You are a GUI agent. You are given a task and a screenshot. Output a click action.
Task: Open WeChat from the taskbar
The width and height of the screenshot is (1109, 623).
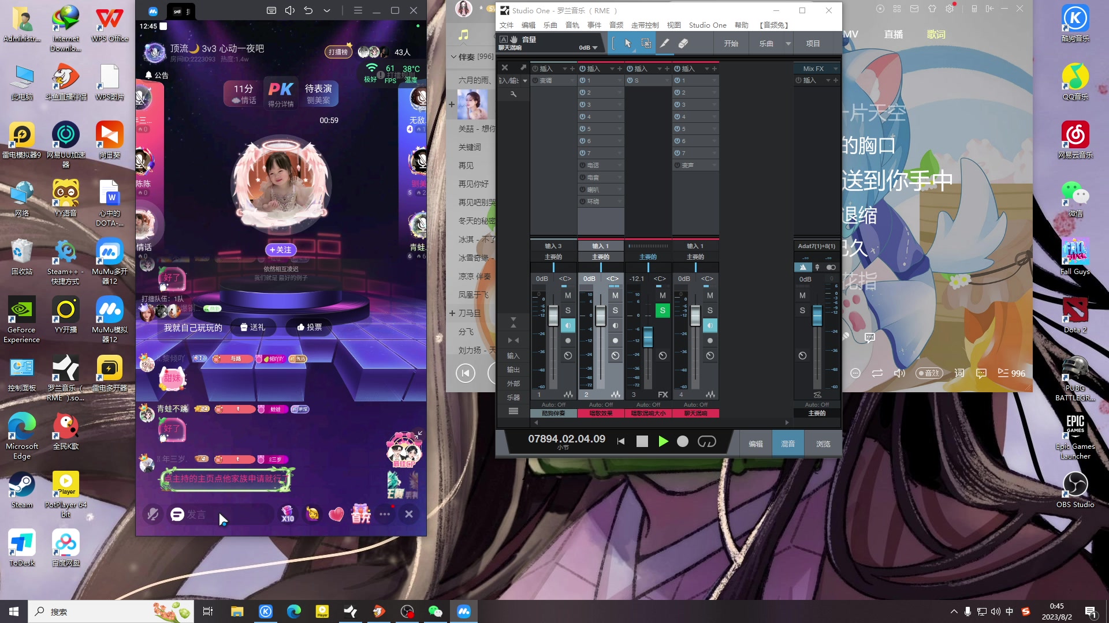tap(435, 611)
